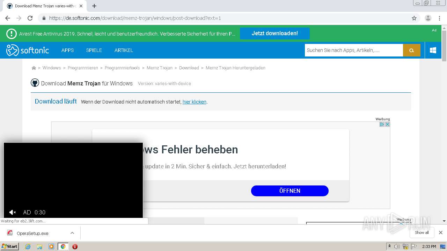Click the scrollbar down arrow
The image size is (447, 251).
(x=444, y=221)
